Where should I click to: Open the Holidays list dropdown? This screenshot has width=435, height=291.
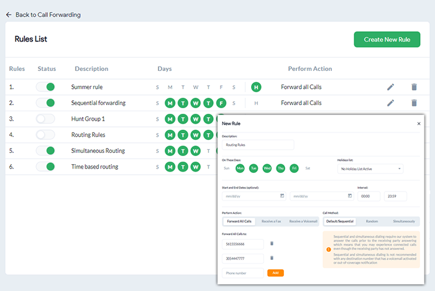point(370,169)
